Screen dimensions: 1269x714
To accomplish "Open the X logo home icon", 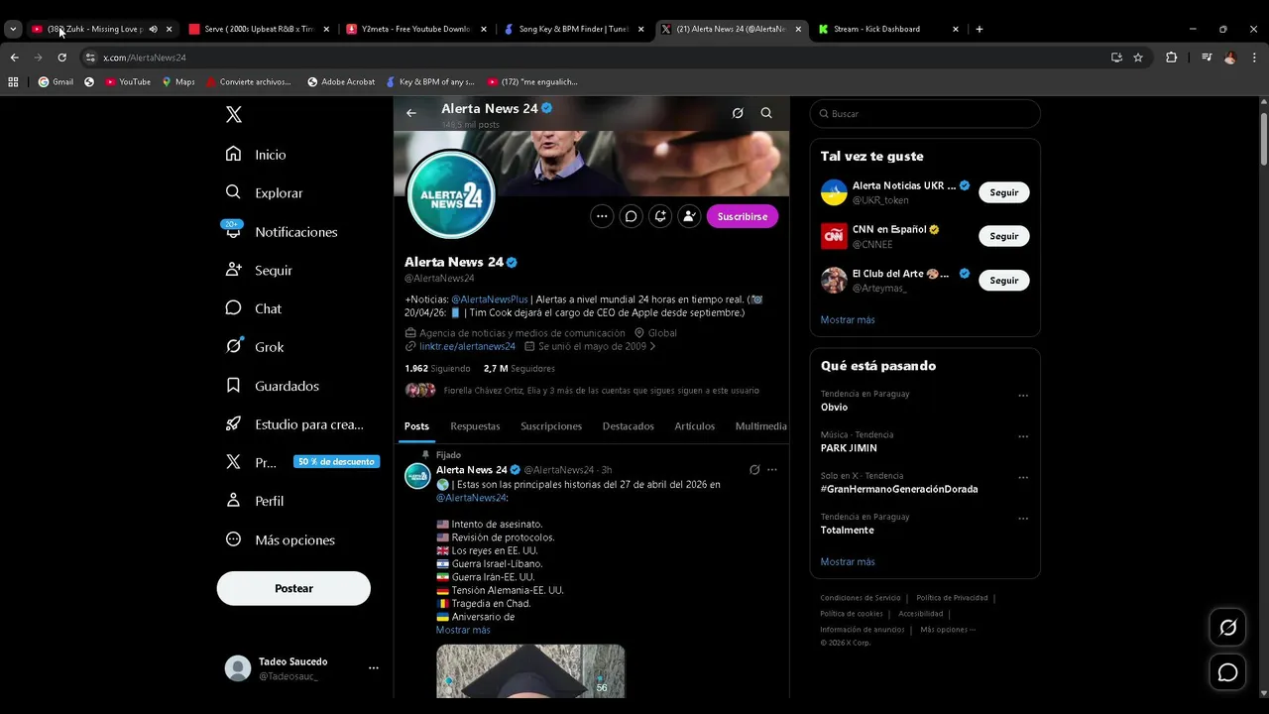I will coord(234,115).
